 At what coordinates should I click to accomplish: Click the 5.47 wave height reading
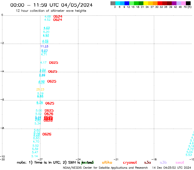(x=35, y=152)
